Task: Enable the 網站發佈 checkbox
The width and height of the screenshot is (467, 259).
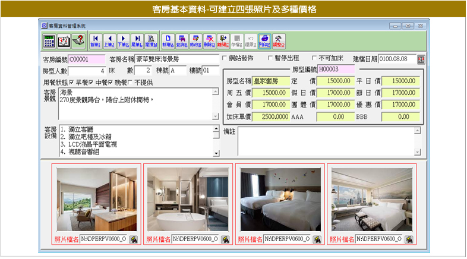Action: pyautogui.click(x=225, y=59)
